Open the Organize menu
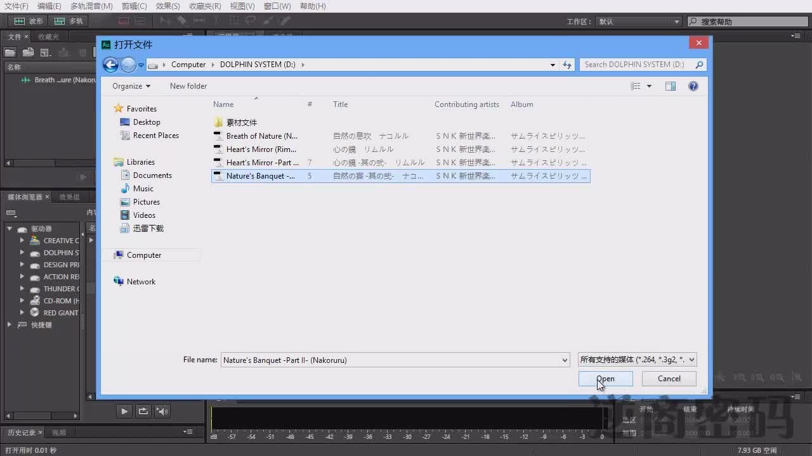The image size is (812, 456). tap(131, 86)
